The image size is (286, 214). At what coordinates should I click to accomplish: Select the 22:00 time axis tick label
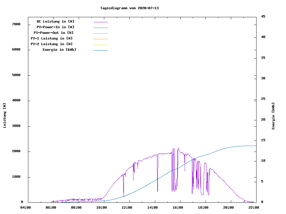point(254,207)
